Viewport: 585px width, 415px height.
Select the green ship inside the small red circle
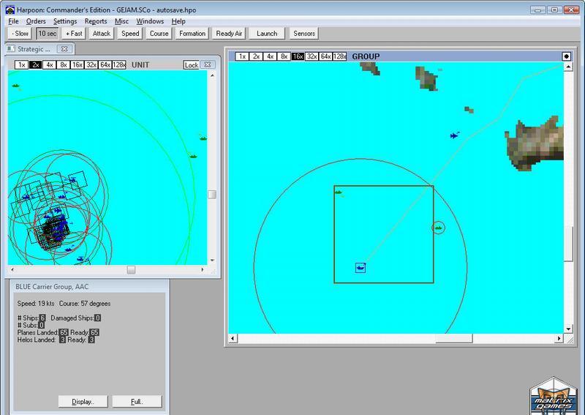pyautogui.click(x=438, y=228)
